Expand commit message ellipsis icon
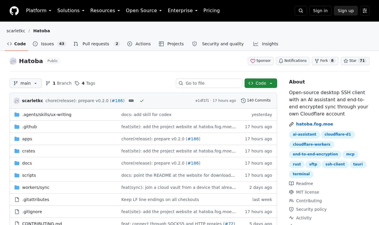The height and width of the screenshot is (225, 379). pyautogui.click(x=131, y=101)
